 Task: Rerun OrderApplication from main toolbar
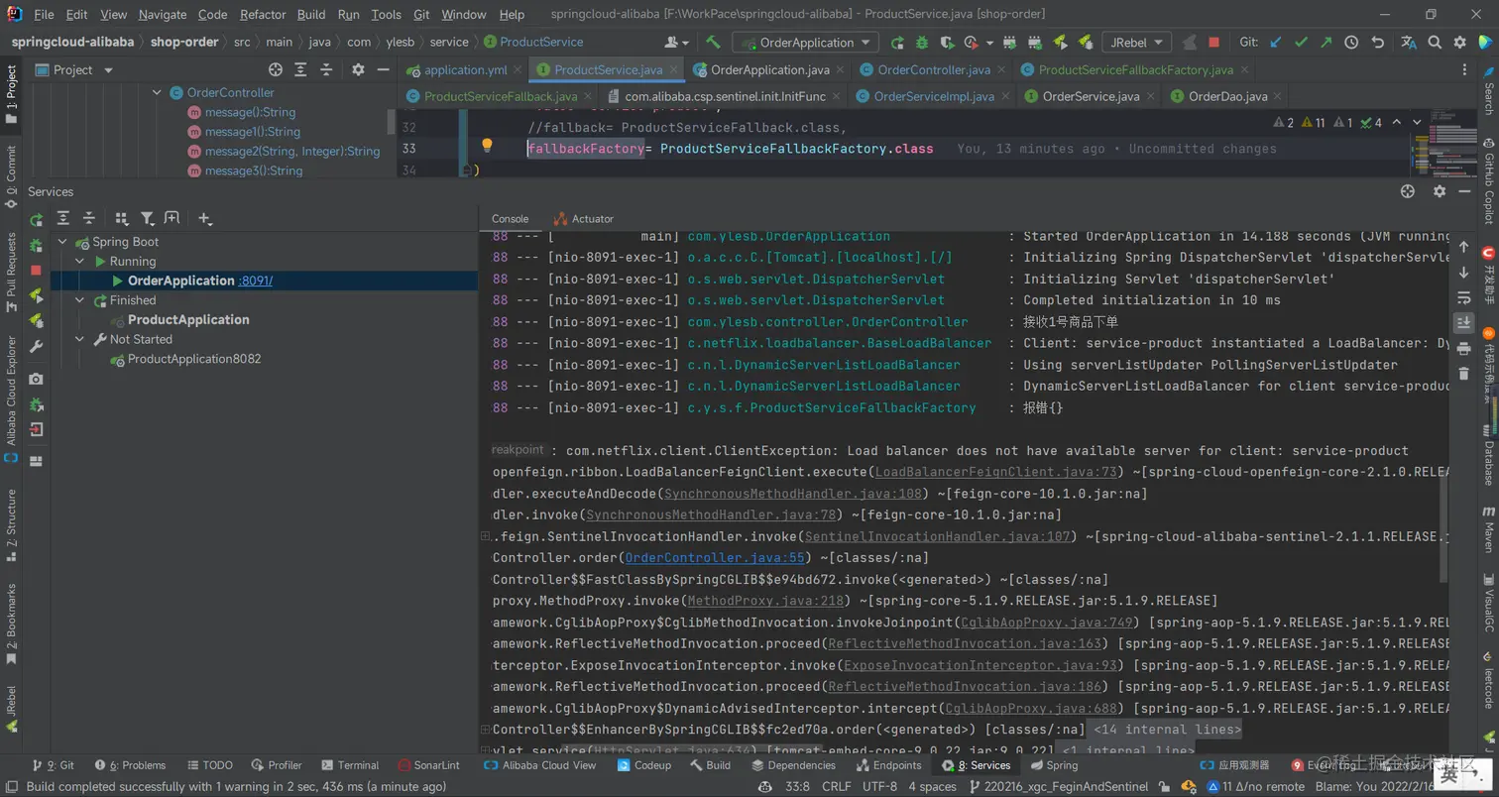pyautogui.click(x=897, y=43)
